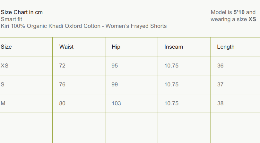Screen dimensions: 260x143
Task: Click the model height 5'10 text
Action: (239, 12)
